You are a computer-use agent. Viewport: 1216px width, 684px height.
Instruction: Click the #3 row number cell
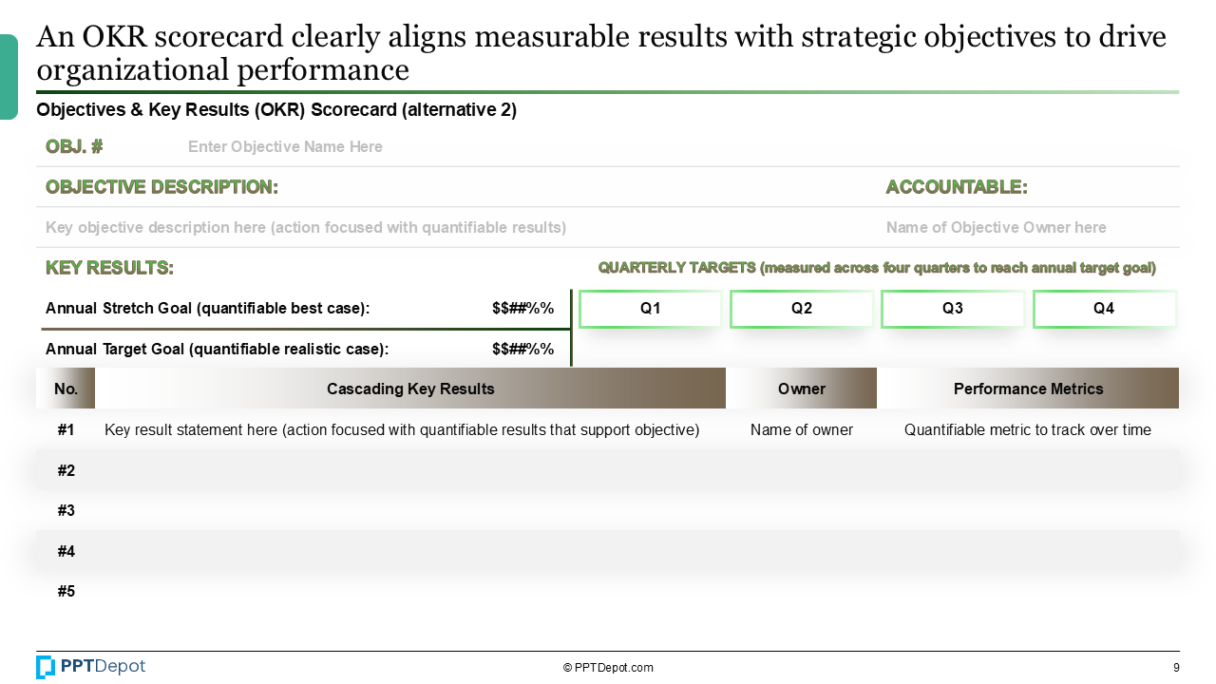tap(66, 511)
